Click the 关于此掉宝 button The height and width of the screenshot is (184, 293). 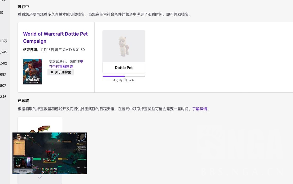[61, 72]
